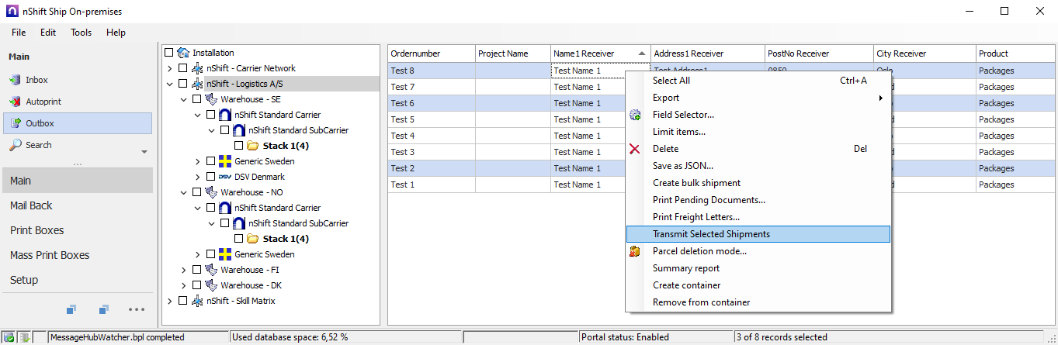Open the Setup section in sidebar
Image resolution: width=1058 pixels, height=345 pixels.
[x=24, y=280]
